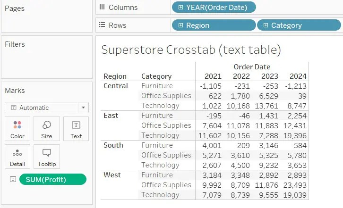The height and width of the screenshot is (208, 343).
Task: Click the -1,105 profit cell
Action: 211,86
